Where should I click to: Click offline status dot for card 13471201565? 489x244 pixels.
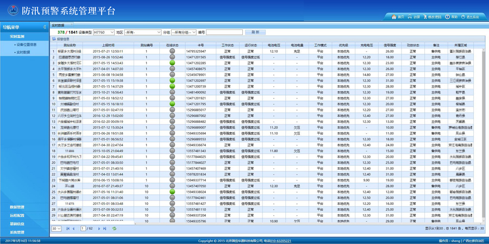(172, 57)
